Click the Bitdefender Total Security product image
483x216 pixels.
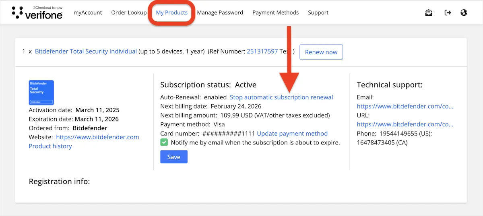[41, 93]
